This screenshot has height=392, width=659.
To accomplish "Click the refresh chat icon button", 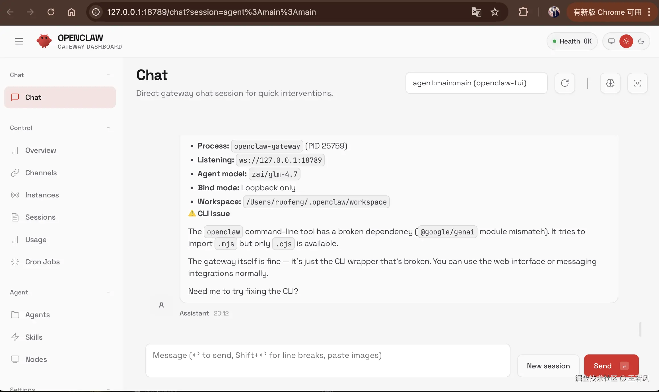I will tap(565, 83).
